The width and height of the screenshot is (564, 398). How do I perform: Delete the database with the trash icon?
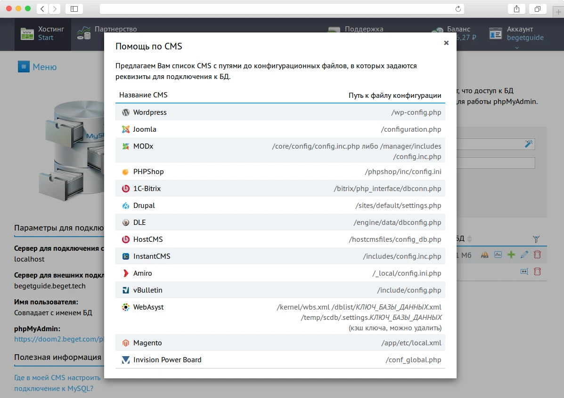point(538,254)
